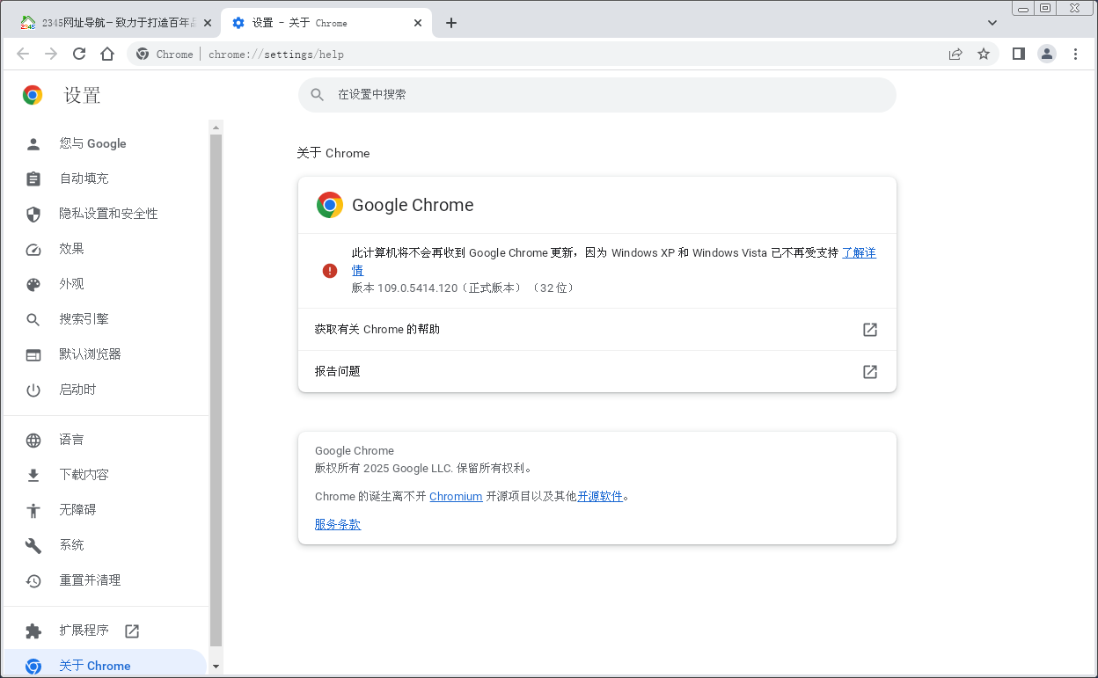This screenshot has height=678, width=1098.
Task: Click the 无障碍 accessibility icon
Action: point(33,510)
